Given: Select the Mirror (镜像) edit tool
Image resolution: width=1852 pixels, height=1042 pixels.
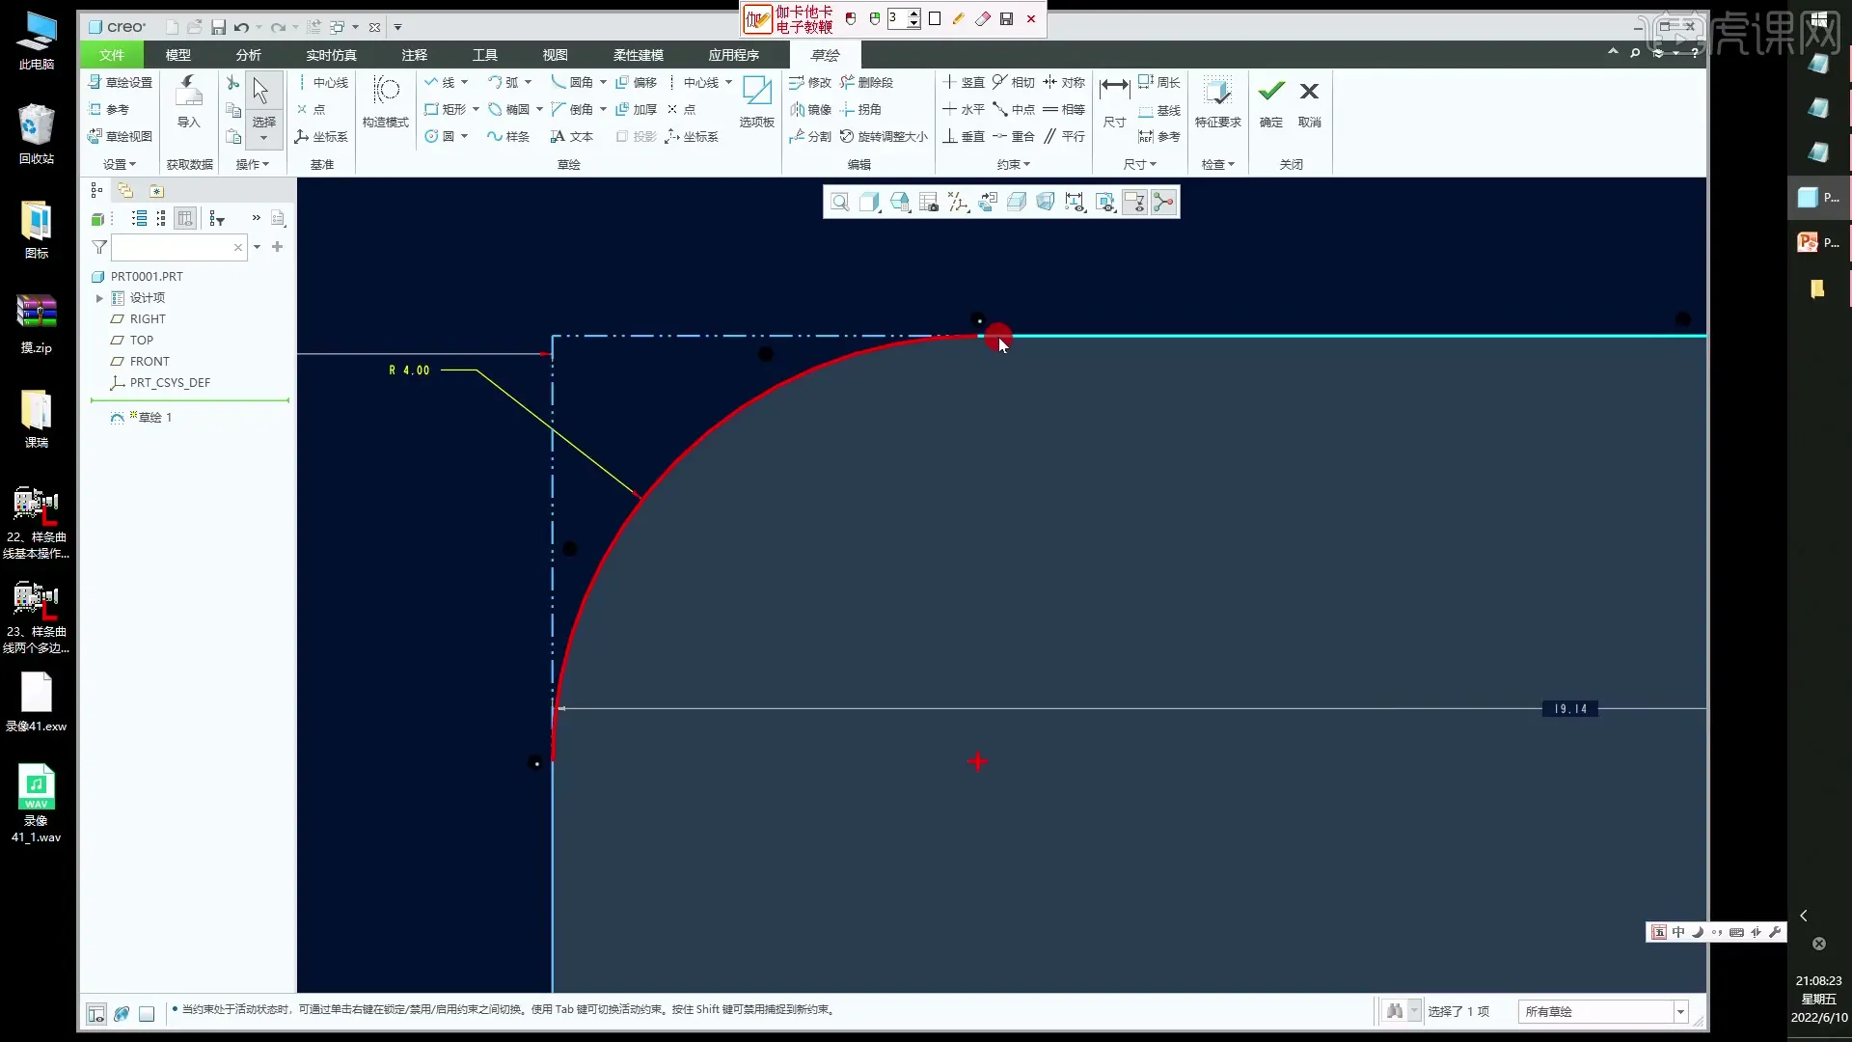Looking at the screenshot, I should (x=810, y=109).
